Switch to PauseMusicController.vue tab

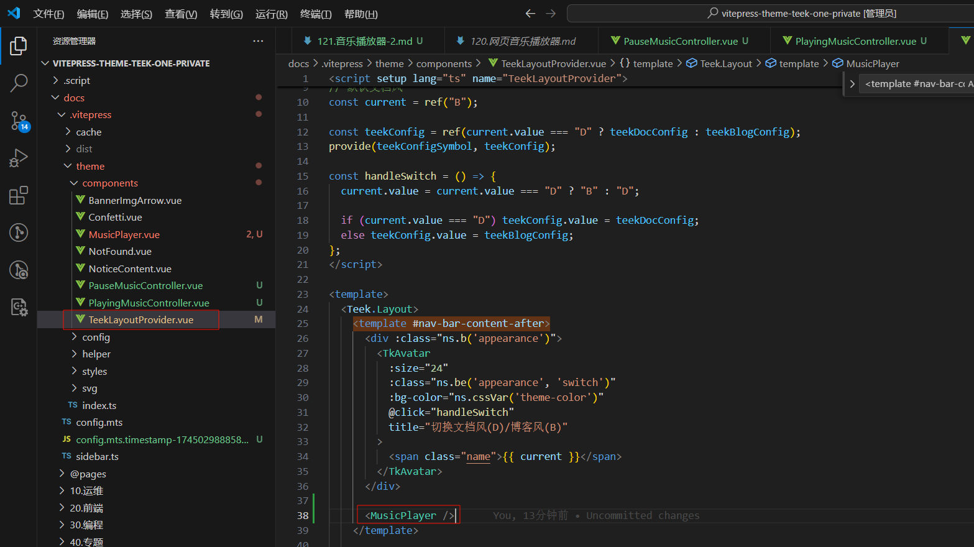(686, 41)
